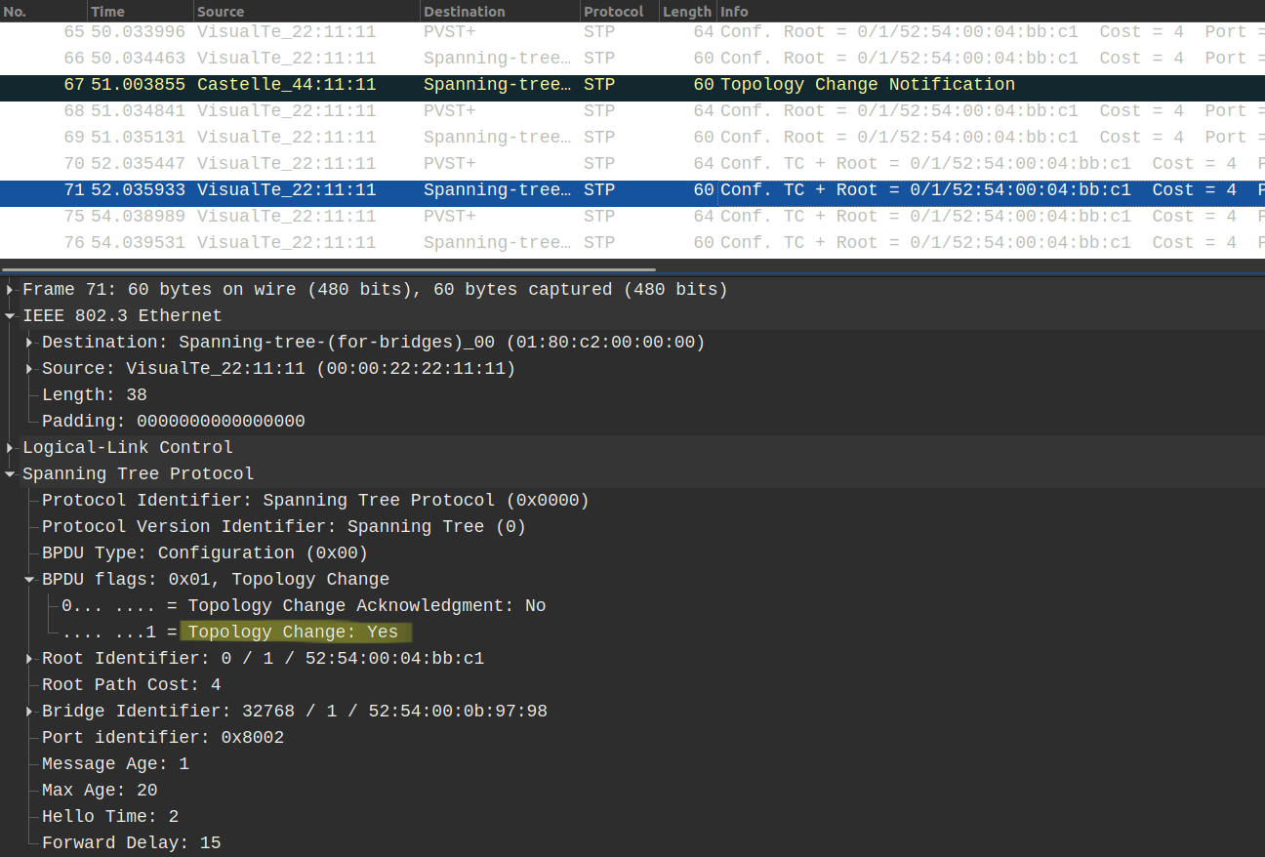Expand the Logical-Link Control section
This screenshot has height=857, width=1265.
10,447
